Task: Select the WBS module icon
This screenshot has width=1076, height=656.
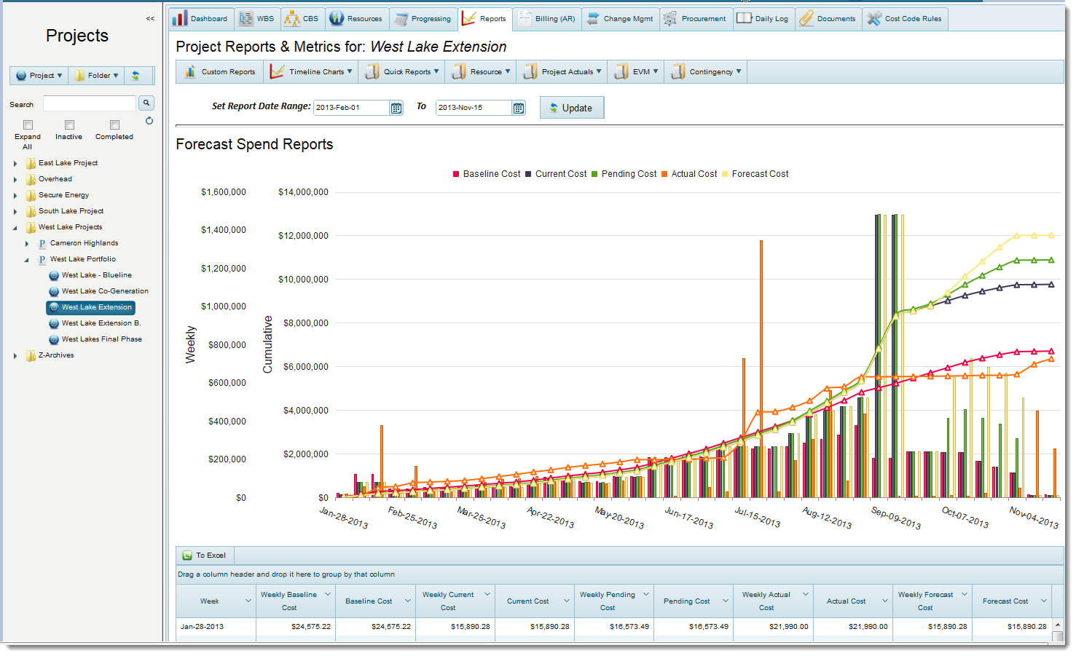Action: [246, 18]
